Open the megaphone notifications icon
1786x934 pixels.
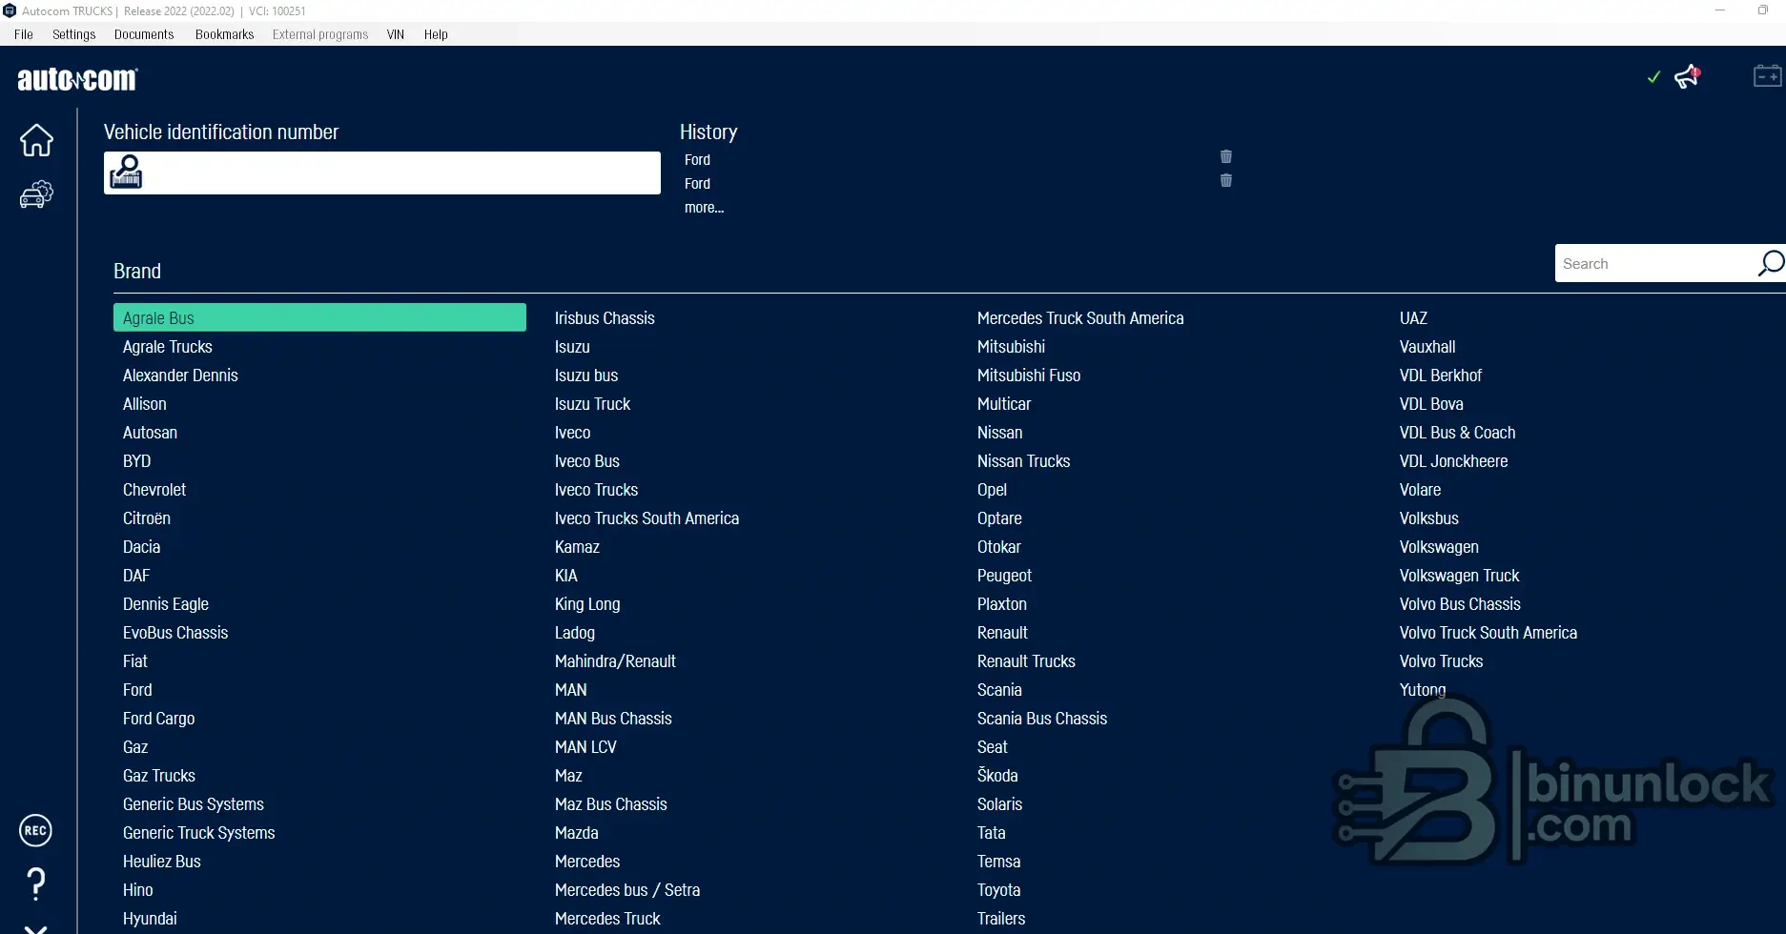[x=1687, y=76]
